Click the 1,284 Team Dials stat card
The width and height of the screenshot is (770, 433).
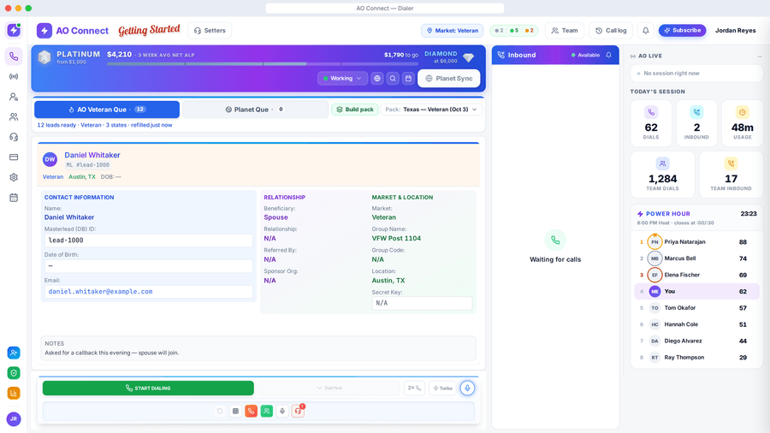[x=662, y=175]
